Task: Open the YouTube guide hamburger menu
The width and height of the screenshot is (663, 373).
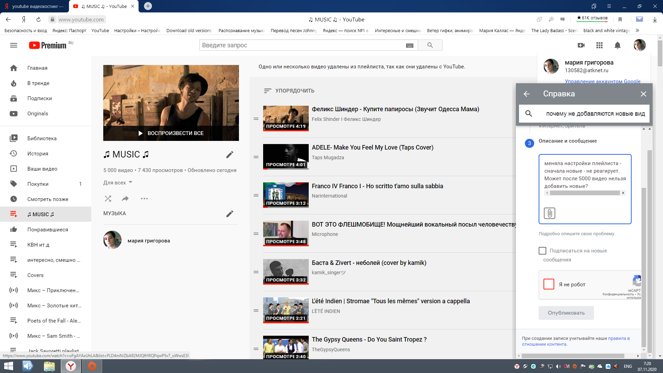Action: coord(13,45)
